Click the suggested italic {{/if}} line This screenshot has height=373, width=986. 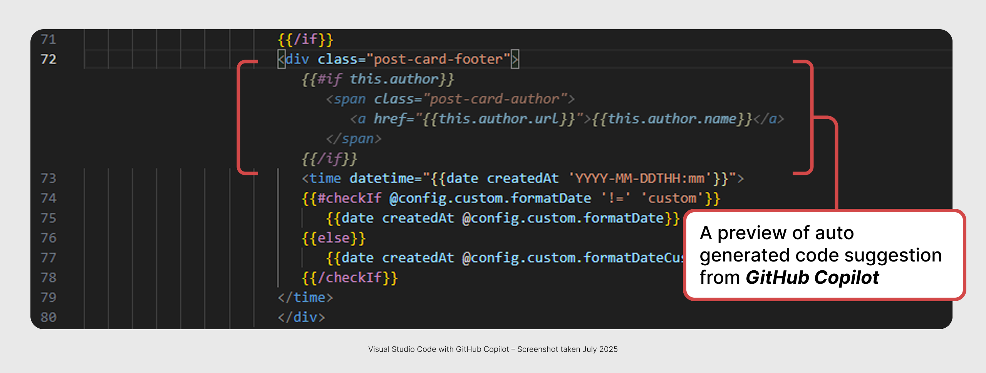(330, 158)
